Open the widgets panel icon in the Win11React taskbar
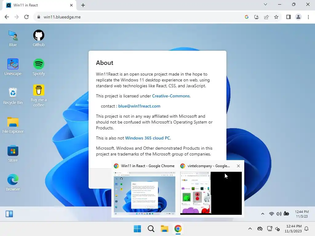315x236 pixels. (x=9, y=214)
